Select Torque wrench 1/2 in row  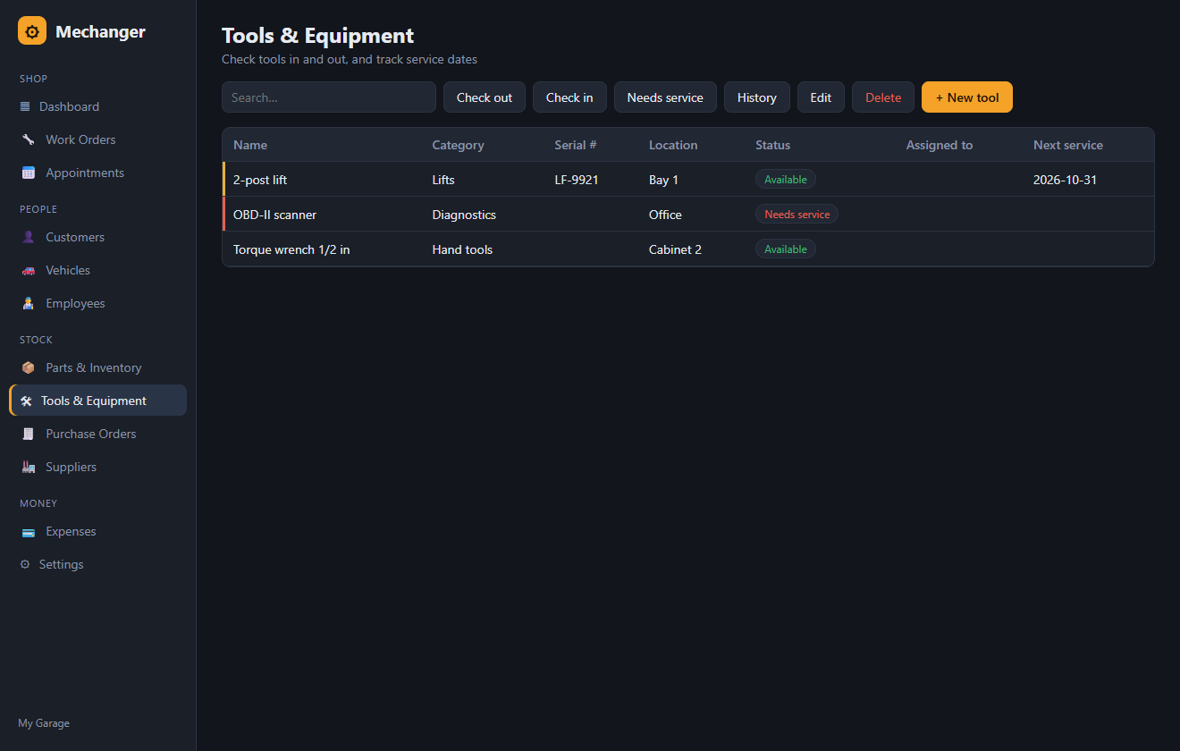pos(688,249)
